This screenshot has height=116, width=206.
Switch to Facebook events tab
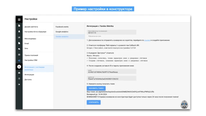tap(62, 27)
